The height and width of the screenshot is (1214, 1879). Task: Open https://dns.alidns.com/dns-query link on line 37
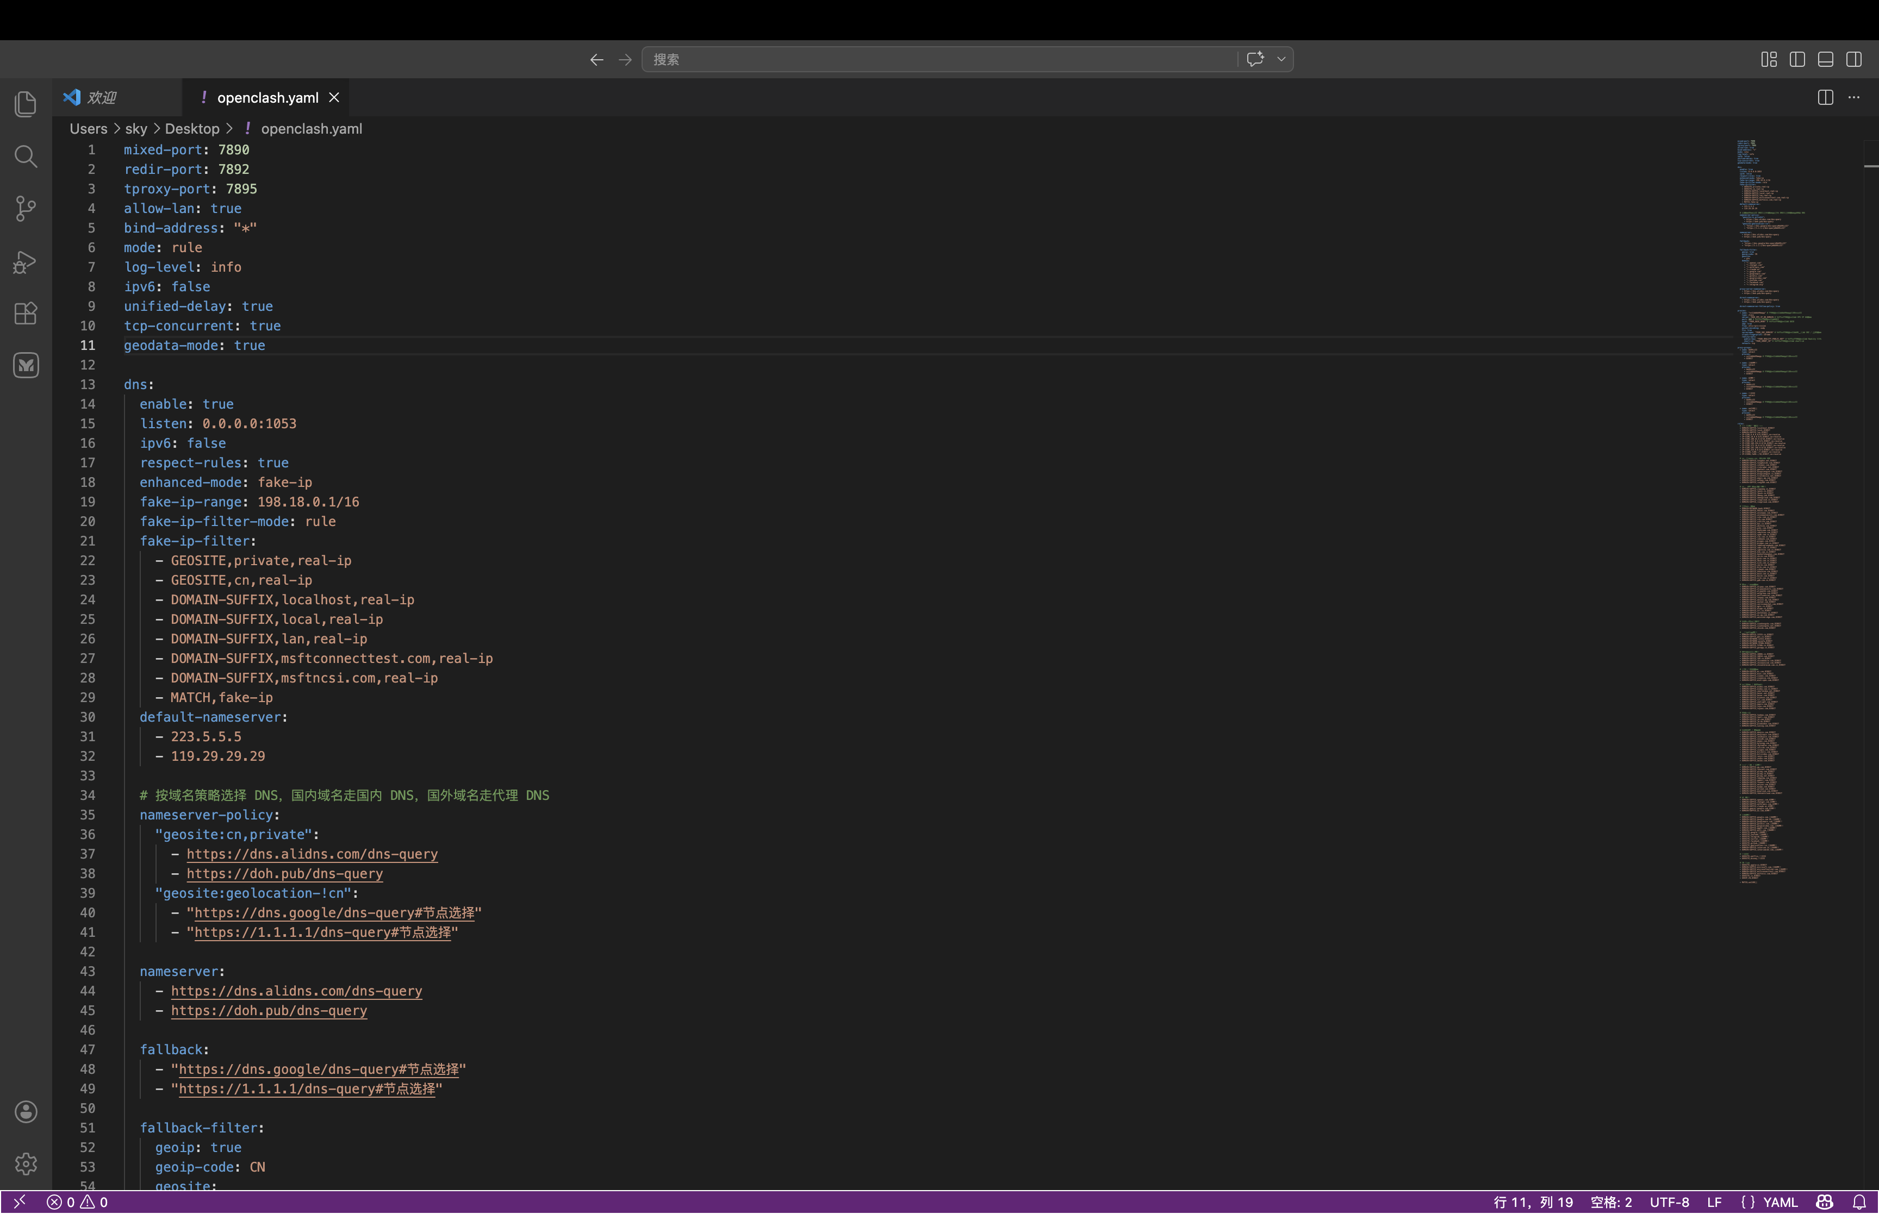click(312, 854)
